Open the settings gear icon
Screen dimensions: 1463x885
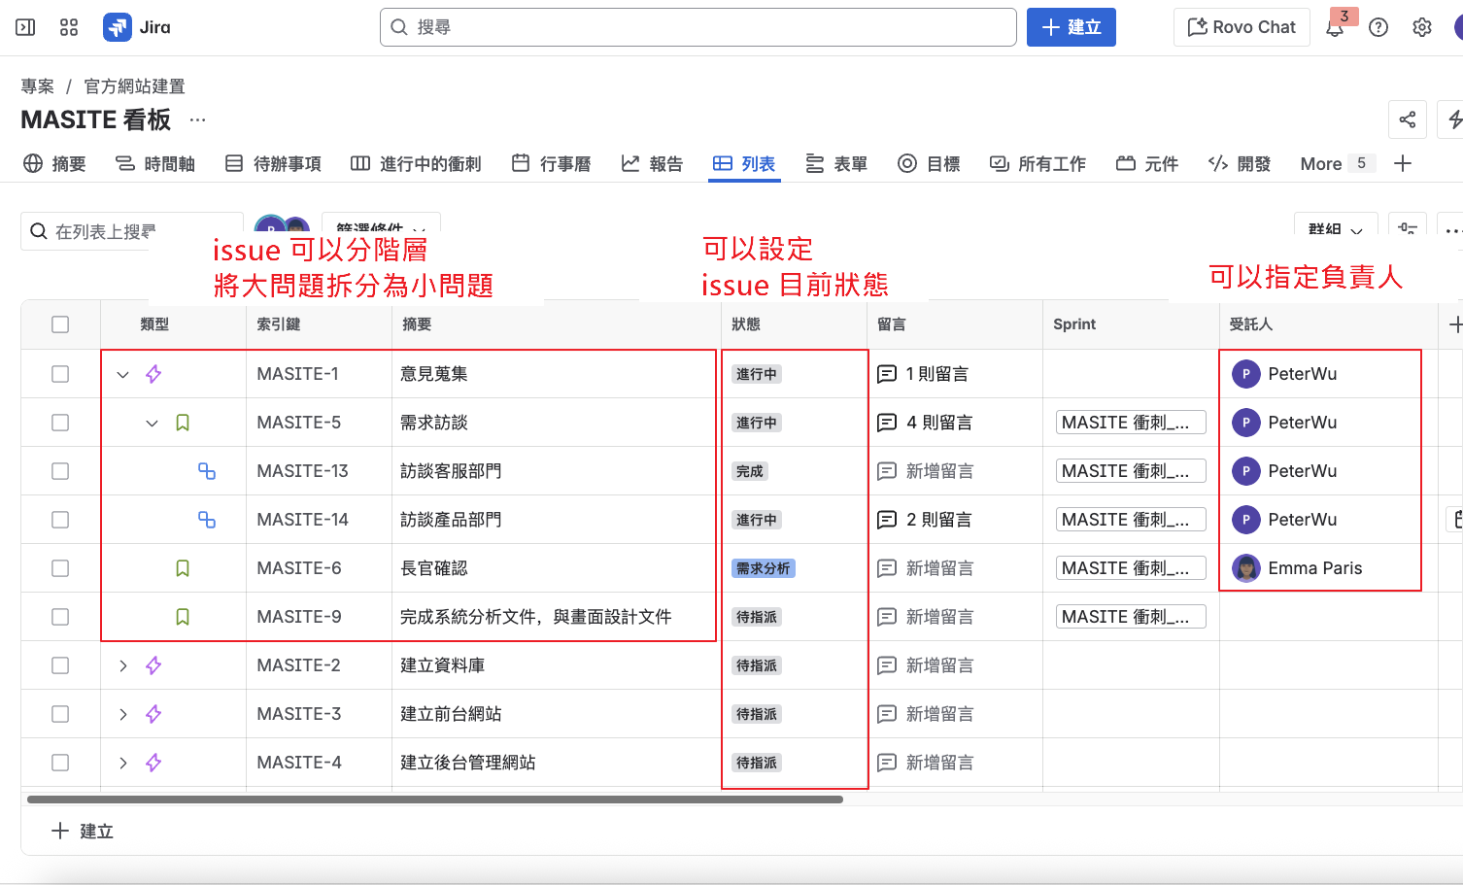tap(1421, 27)
